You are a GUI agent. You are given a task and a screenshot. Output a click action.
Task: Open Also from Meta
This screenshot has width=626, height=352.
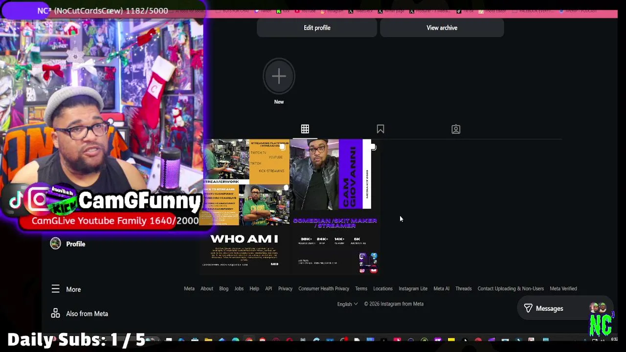(87, 314)
